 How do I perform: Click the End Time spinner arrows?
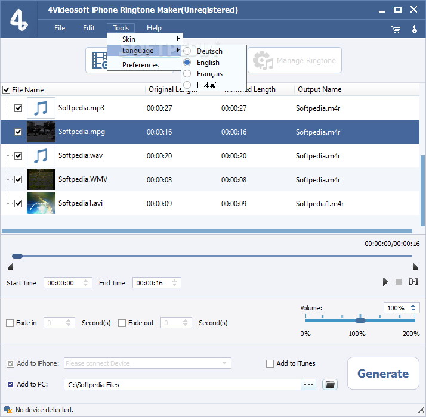(174, 283)
